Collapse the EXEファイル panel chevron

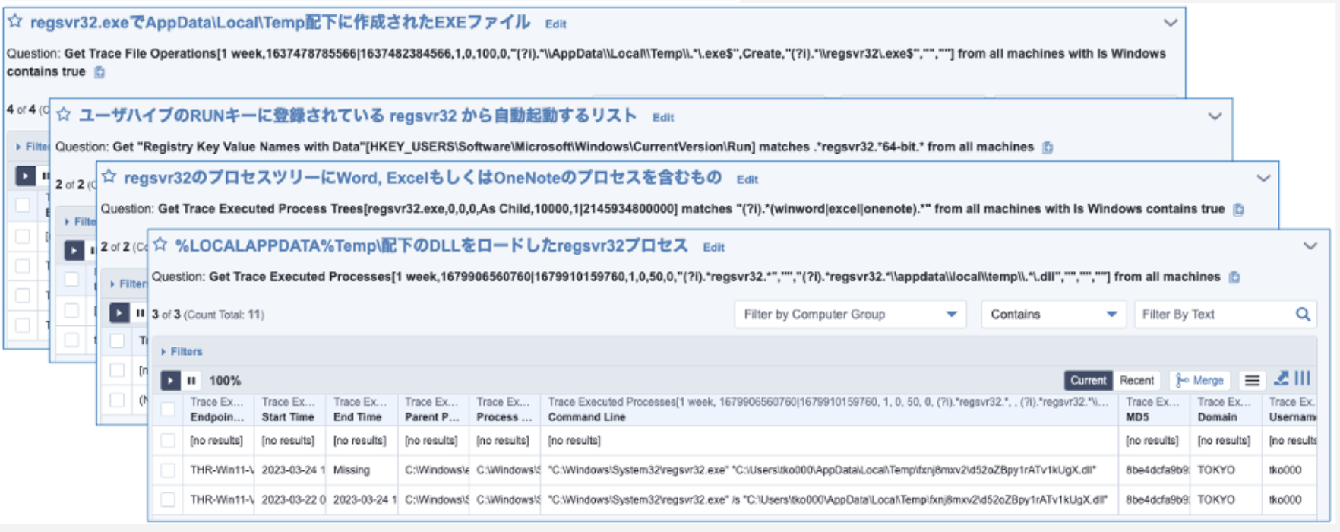coord(1171,23)
